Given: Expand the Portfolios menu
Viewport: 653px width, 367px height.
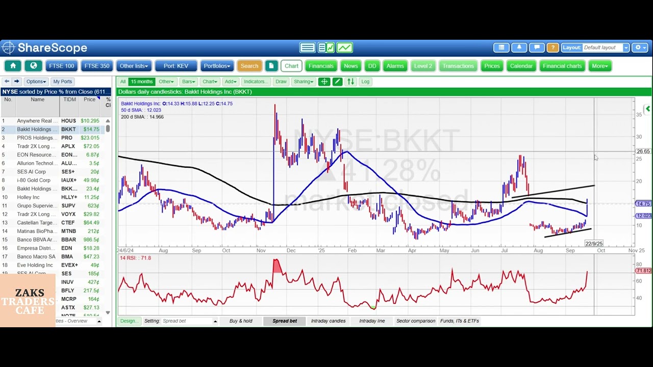Looking at the screenshot, I should point(216,66).
